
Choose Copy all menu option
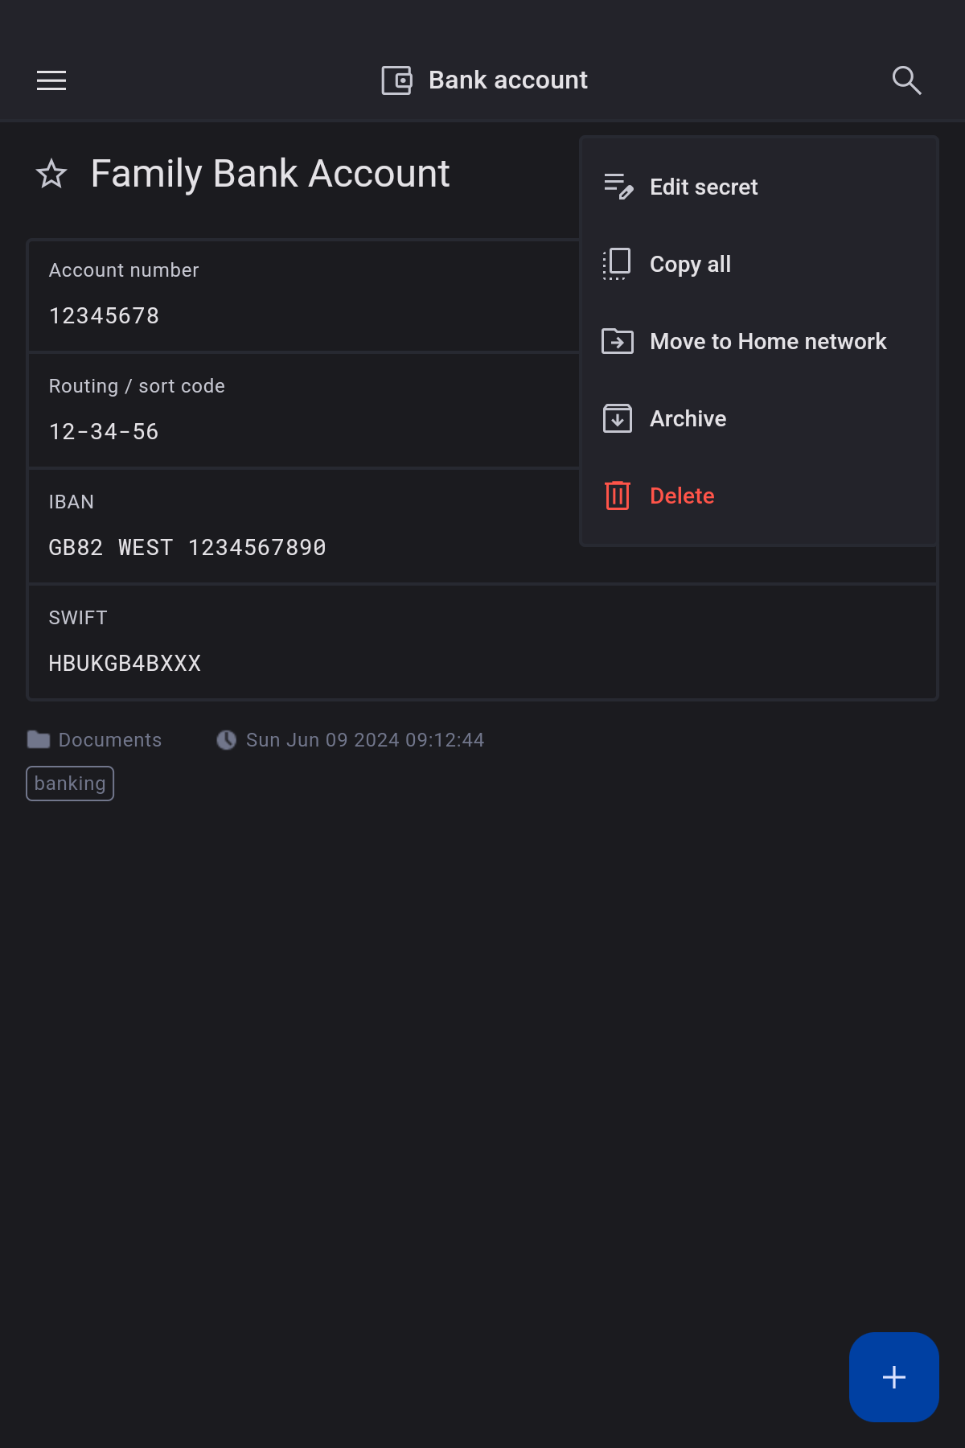690,264
